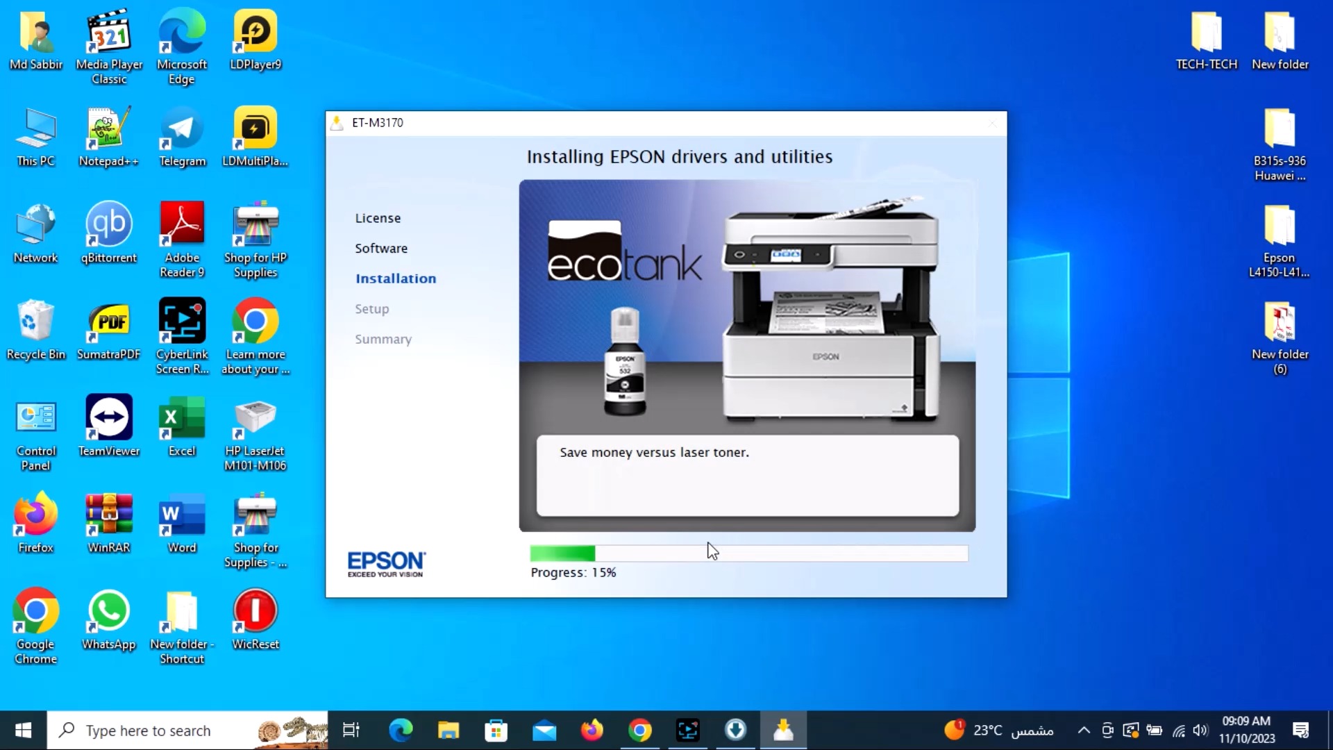This screenshot has width=1333, height=750.
Task: Click the Software step in installer
Action: [381, 248]
